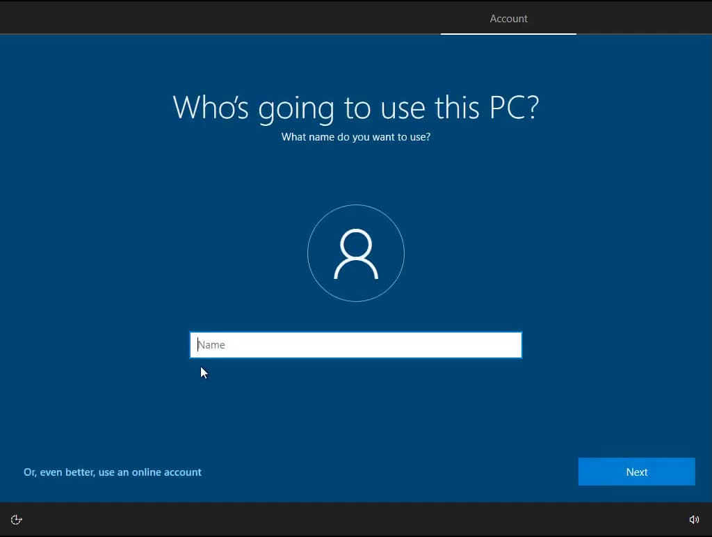Click the user avatar silhouette icon
The width and height of the screenshot is (712, 537).
pyautogui.click(x=355, y=254)
